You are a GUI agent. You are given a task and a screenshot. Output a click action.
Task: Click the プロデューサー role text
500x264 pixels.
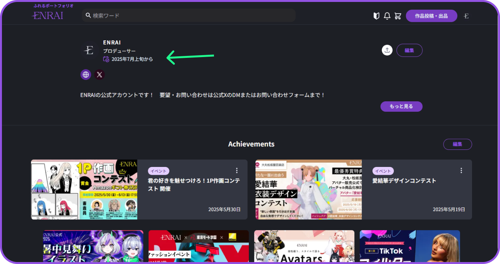click(119, 51)
